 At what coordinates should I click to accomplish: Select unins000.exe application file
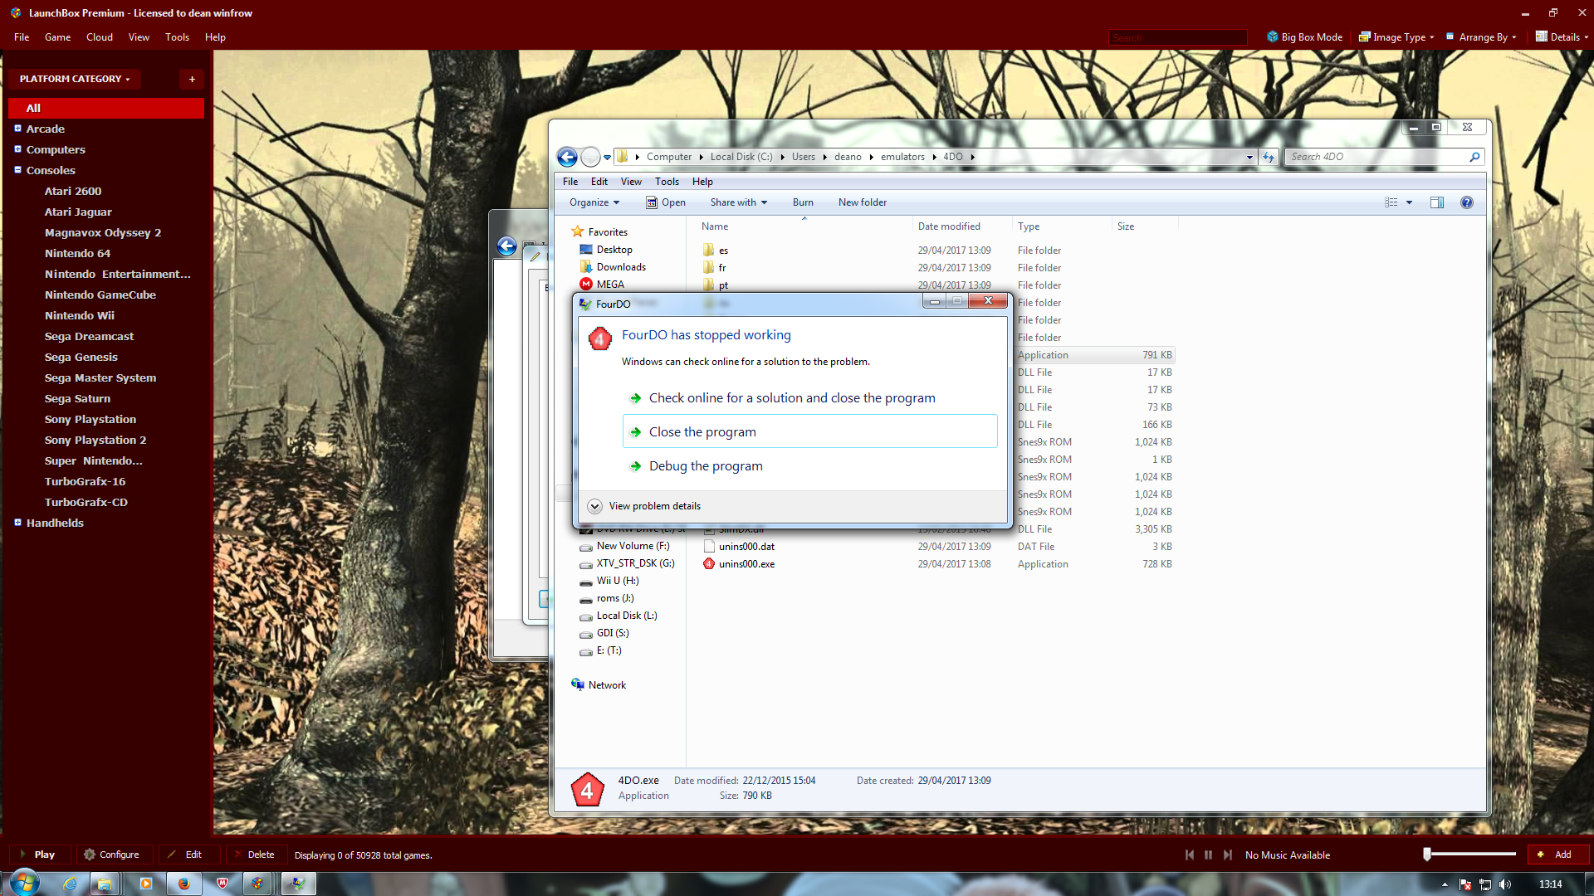coord(746,564)
